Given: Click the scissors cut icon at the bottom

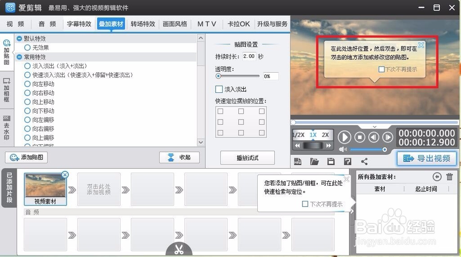Looking at the screenshot, I should (x=179, y=249).
